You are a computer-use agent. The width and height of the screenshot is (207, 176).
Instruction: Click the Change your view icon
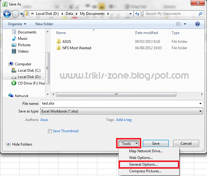(x=179, y=24)
